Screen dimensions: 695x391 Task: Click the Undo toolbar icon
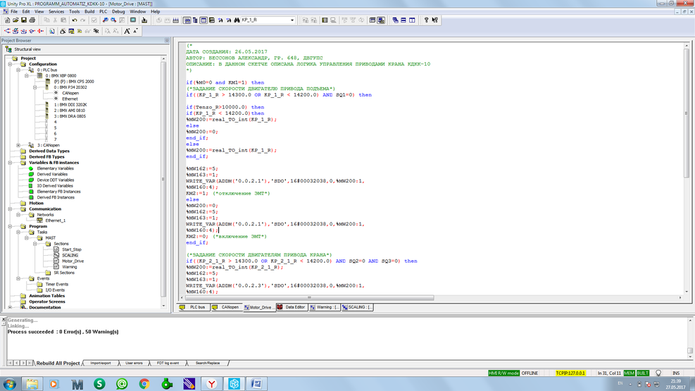[74, 20]
